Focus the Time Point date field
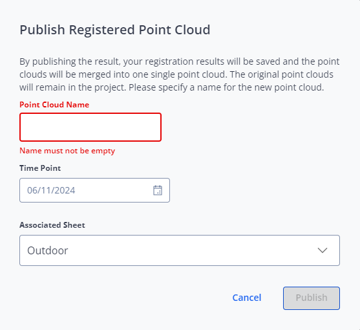360x330 pixels. coord(94,190)
